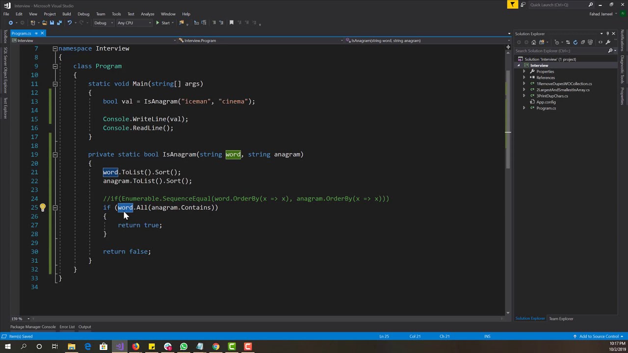Collapse the IsAnagram method code block

click(x=55, y=154)
